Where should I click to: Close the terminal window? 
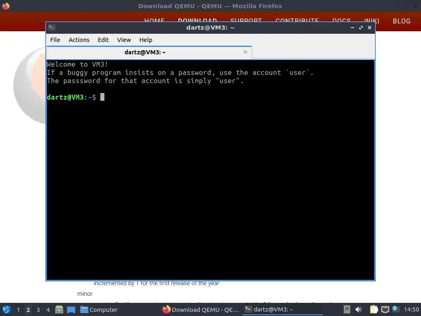[x=370, y=28]
